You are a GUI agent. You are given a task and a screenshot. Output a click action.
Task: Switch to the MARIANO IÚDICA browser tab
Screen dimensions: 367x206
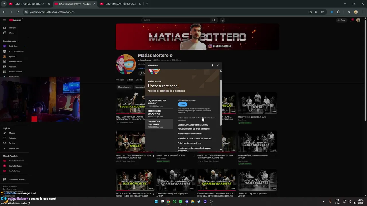pos(120,4)
